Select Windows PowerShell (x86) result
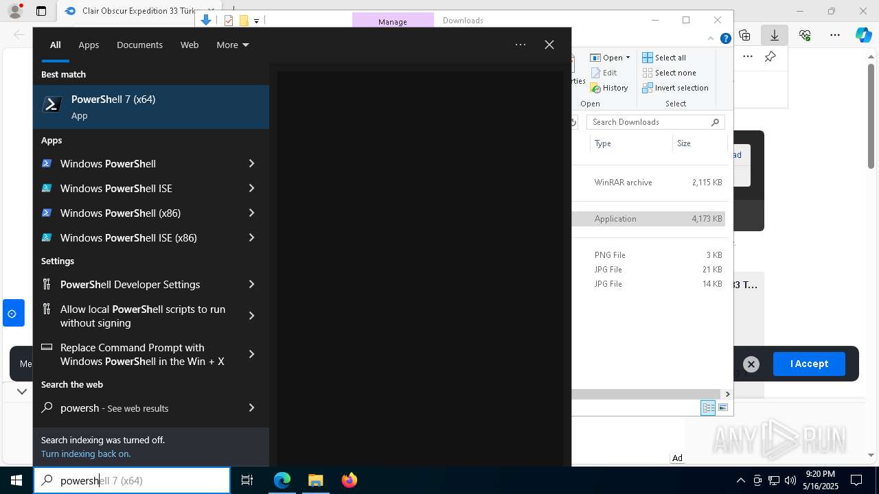This screenshot has width=879, height=494. (x=140, y=213)
